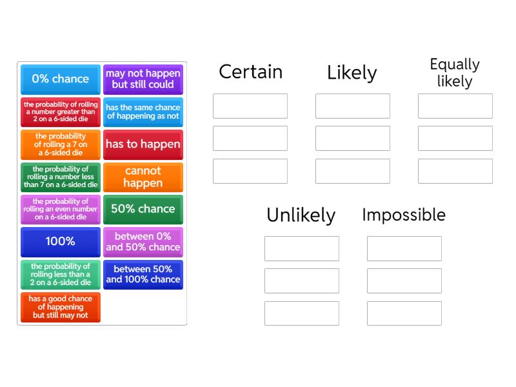Select the orange 'cannot happen' tile
Screen dimensions: 516x387
[143, 177]
